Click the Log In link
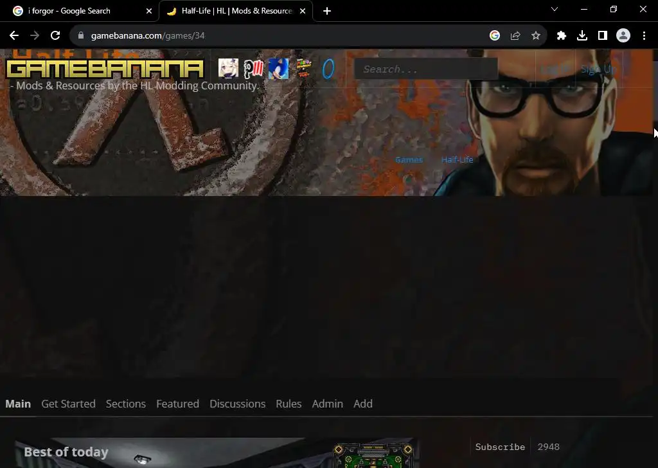 point(555,69)
